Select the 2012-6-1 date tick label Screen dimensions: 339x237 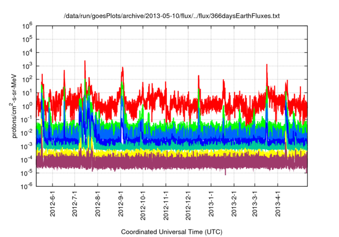(x=52, y=204)
